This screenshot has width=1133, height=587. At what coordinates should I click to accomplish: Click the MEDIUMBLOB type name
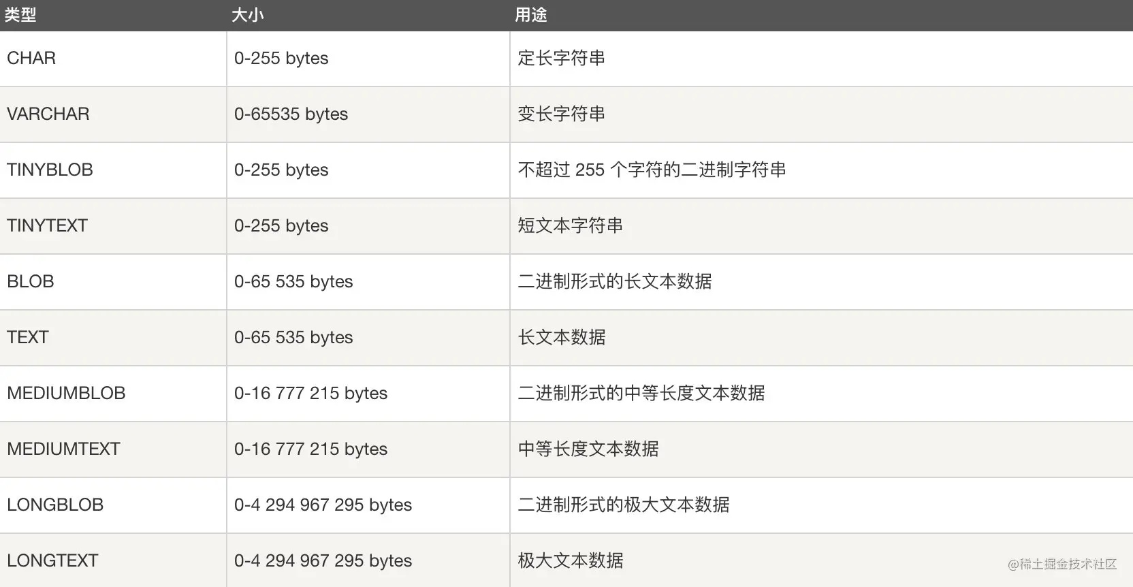[66, 394]
